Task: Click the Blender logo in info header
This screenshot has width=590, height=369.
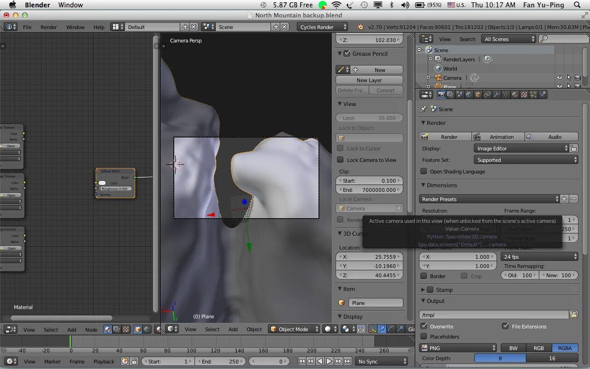Action: (x=360, y=27)
